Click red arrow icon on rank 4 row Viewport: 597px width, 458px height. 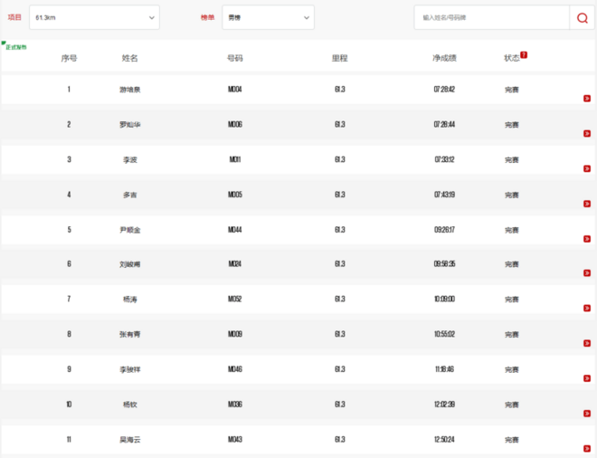[587, 204]
